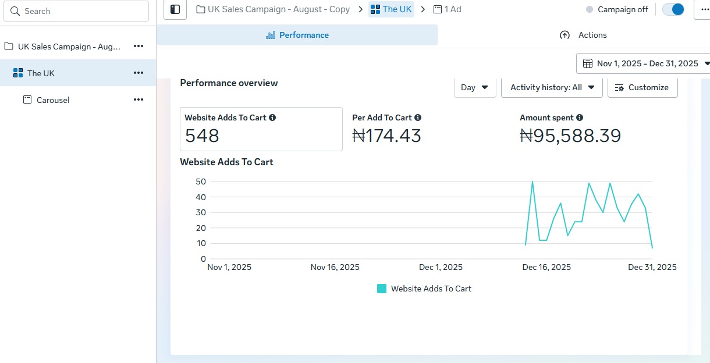Open the Day breakdown dropdown
The height and width of the screenshot is (363, 710).
pyautogui.click(x=475, y=87)
